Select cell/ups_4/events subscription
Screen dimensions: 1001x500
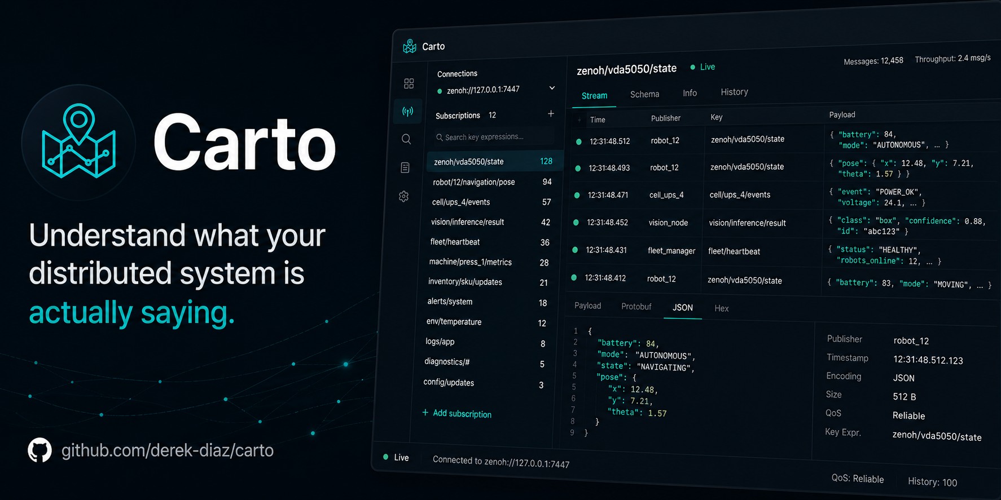(490, 202)
